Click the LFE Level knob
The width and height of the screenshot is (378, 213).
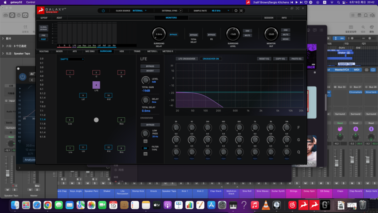coord(145,80)
